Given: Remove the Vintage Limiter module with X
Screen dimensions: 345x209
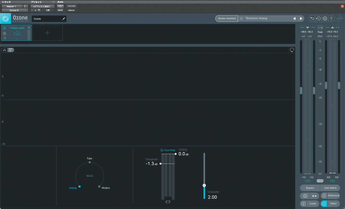Looking at the screenshot, I should pyautogui.click(x=29, y=28).
